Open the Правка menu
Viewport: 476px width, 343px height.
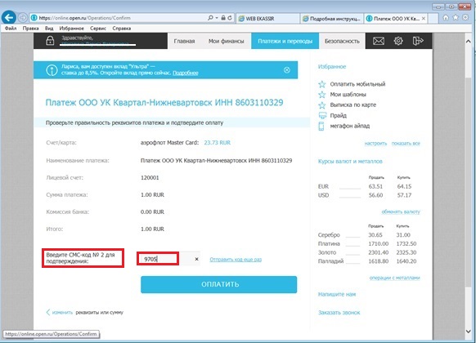click(x=30, y=29)
